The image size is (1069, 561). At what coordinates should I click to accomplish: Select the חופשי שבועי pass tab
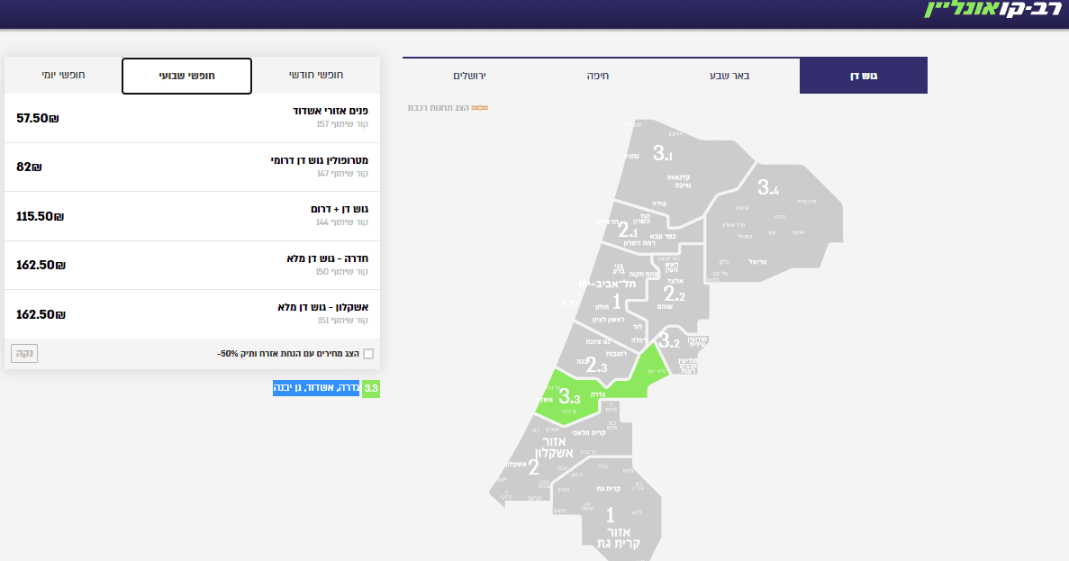[186, 76]
